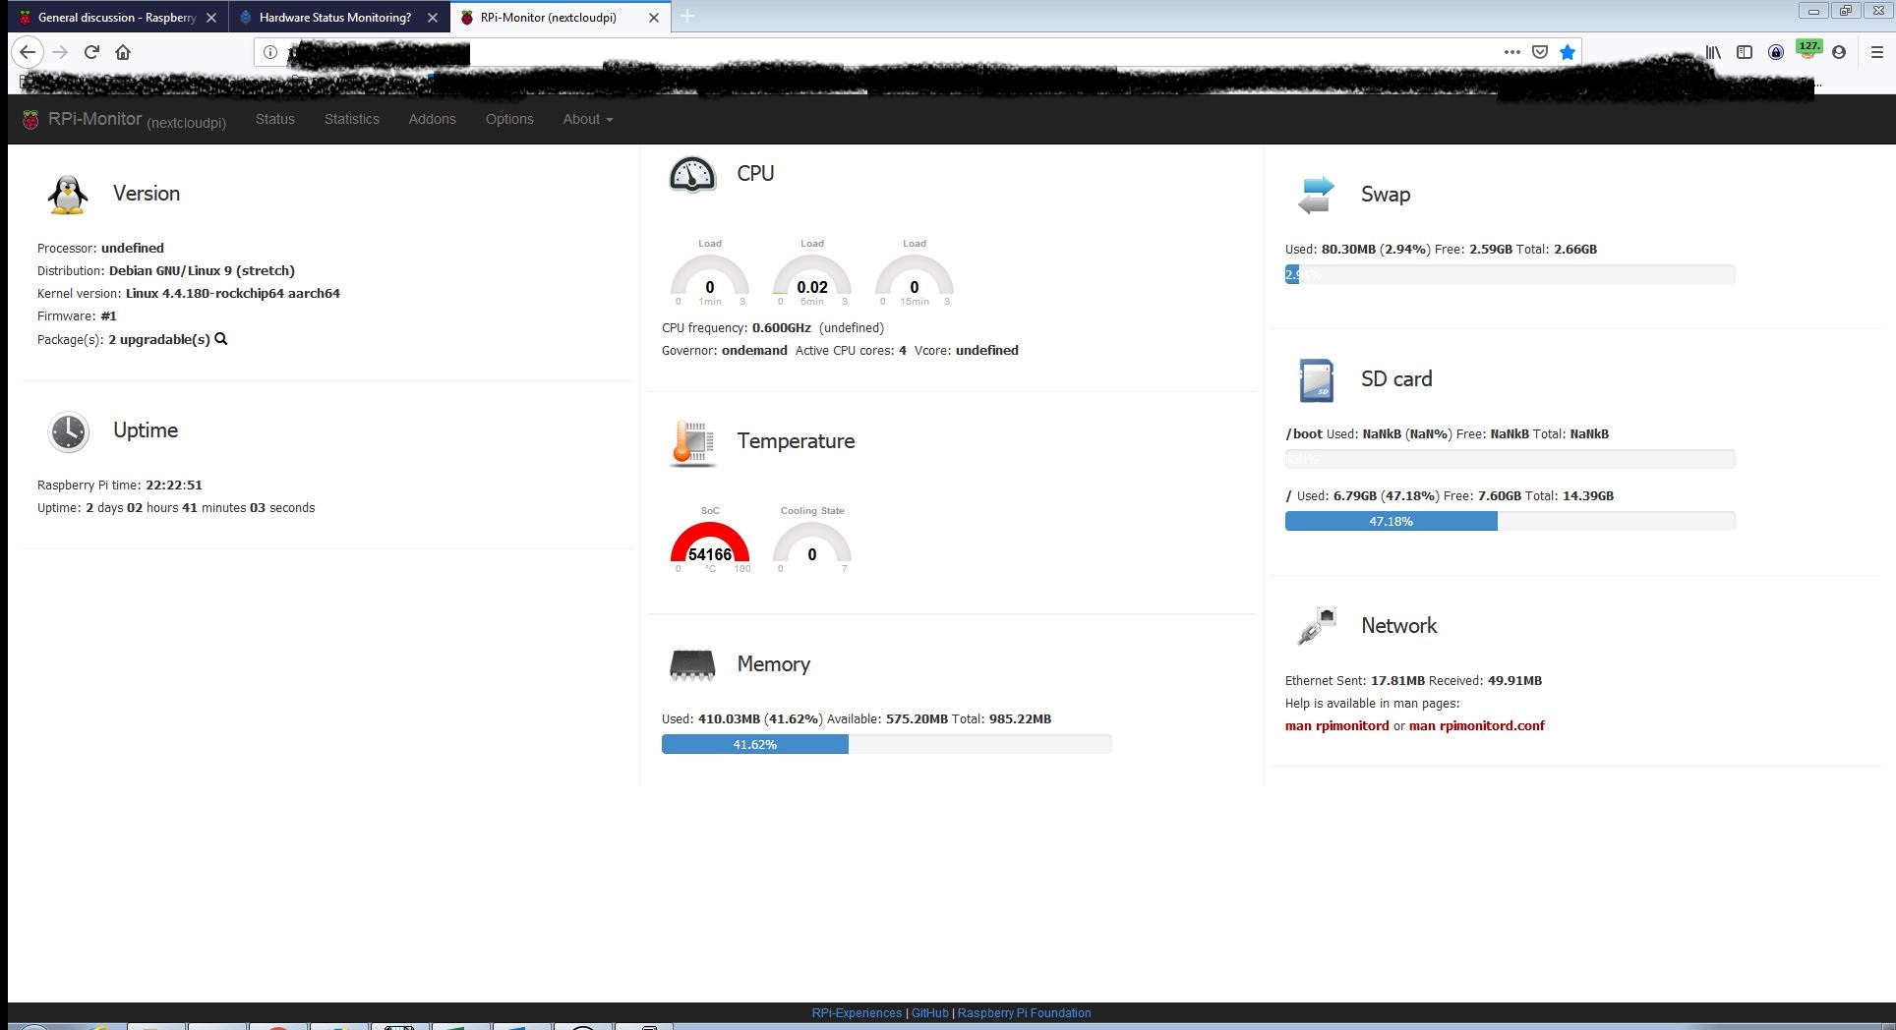Image resolution: width=1896 pixels, height=1030 pixels.
Task: Open the Library bookmarks icon
Action: coord(1713,52)
